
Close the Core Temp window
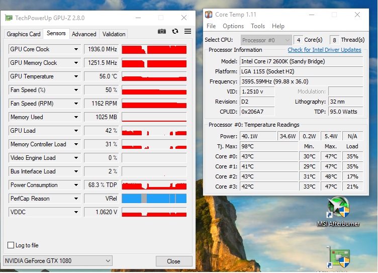[357, 15]
